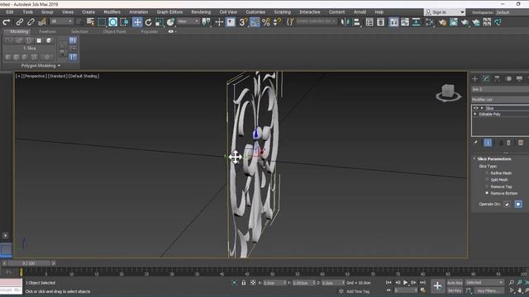Open the Selection Filter All dropdown
Image resolution: width=529 pixels, height=297 pixels.
62,21
